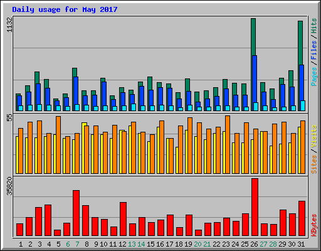Click the 1132 hits axis value
Image resolution: width=321 pixels, height=251 pixels.
tap(9, 24)
